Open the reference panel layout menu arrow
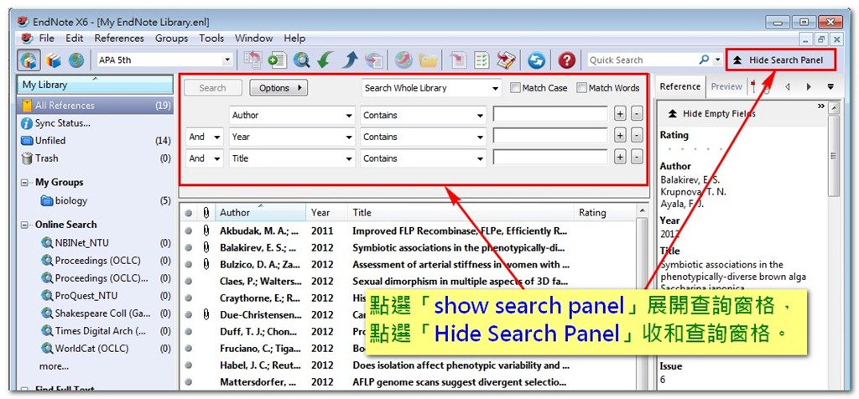 click(x=830, y=86)
